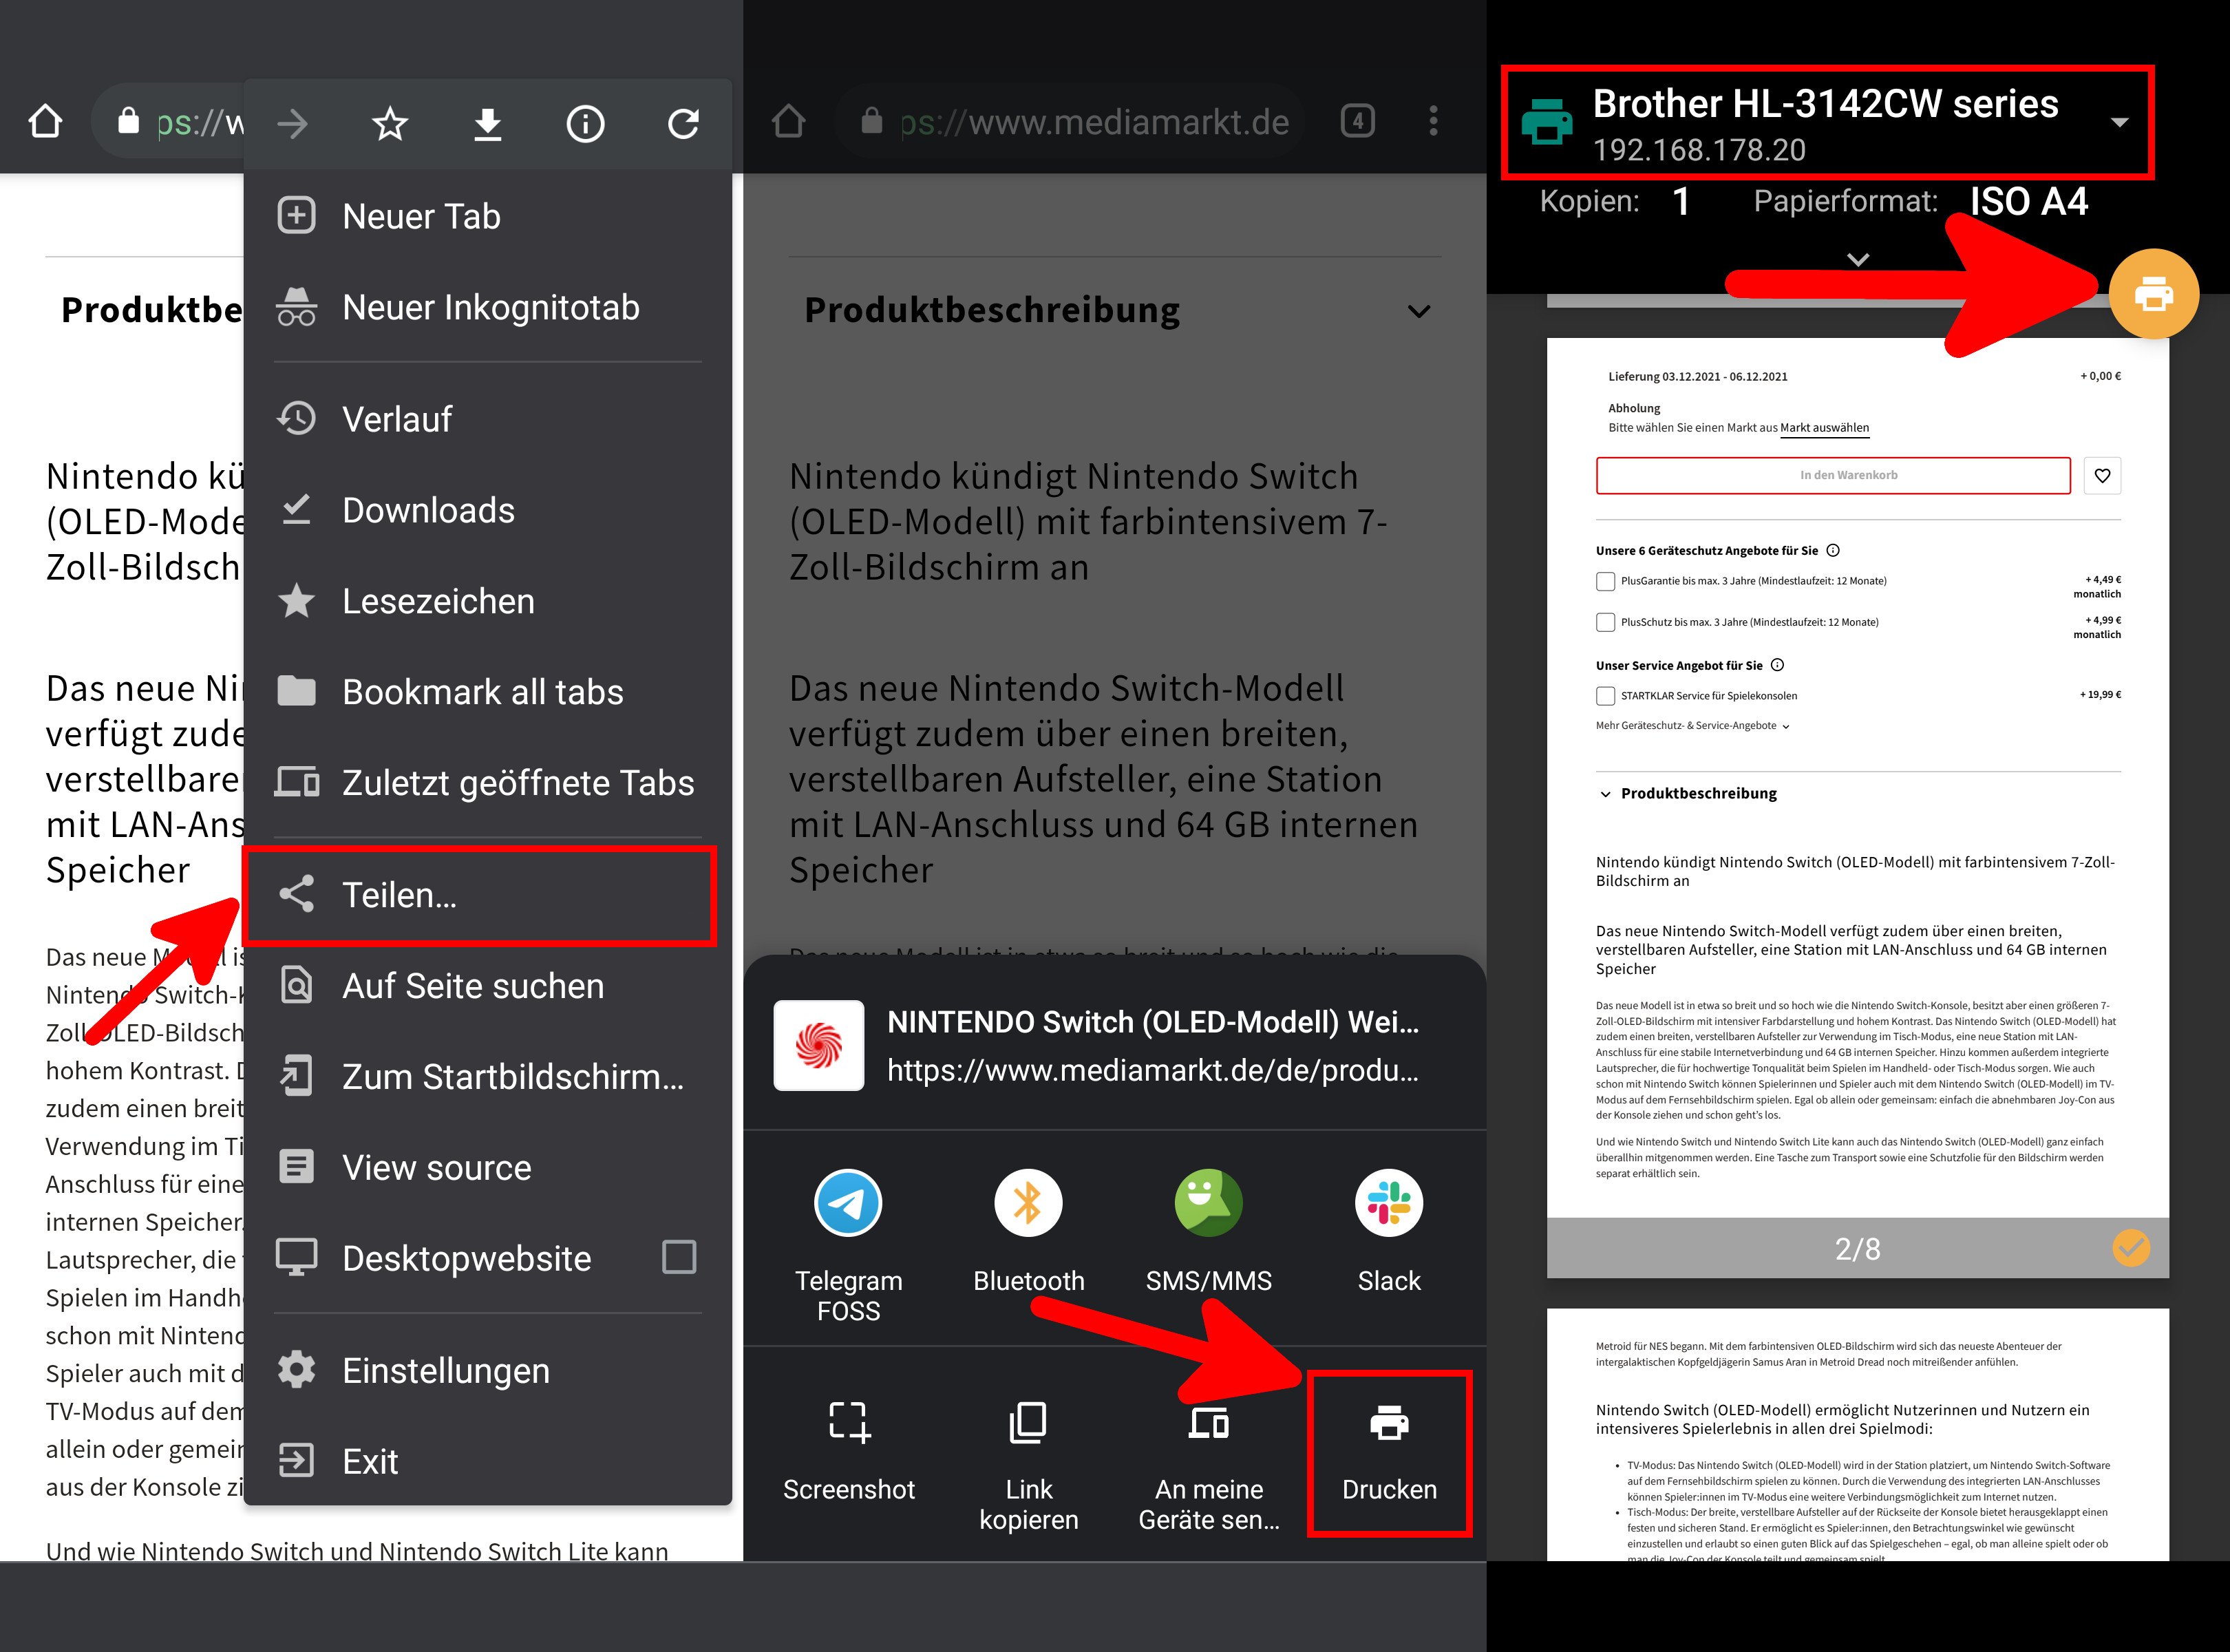
Task: Open View source entry
Action: coord(488,1168)
